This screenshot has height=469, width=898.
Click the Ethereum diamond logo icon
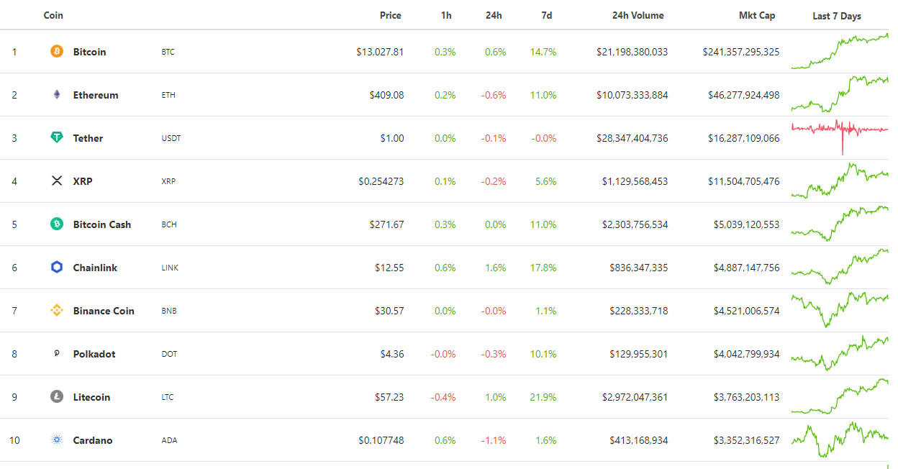[57, 95]
